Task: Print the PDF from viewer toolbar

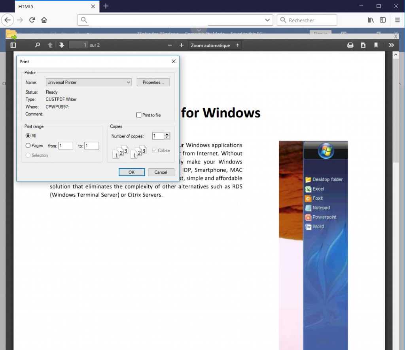Action: tap(350, 45)
